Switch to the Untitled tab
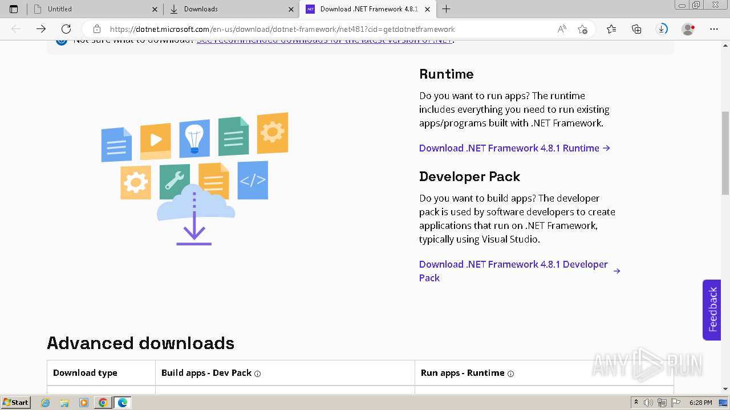The height and width of the screenshot is (410, 730). (x=95, y=9)
